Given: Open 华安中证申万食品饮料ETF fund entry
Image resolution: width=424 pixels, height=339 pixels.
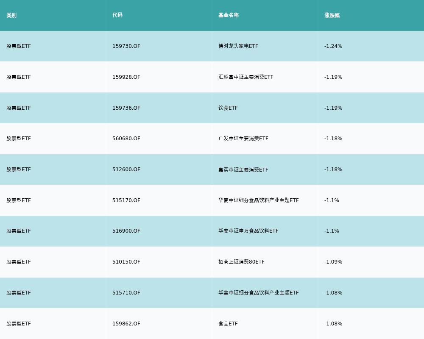Looking at the screenshot, I should (248, 231).
